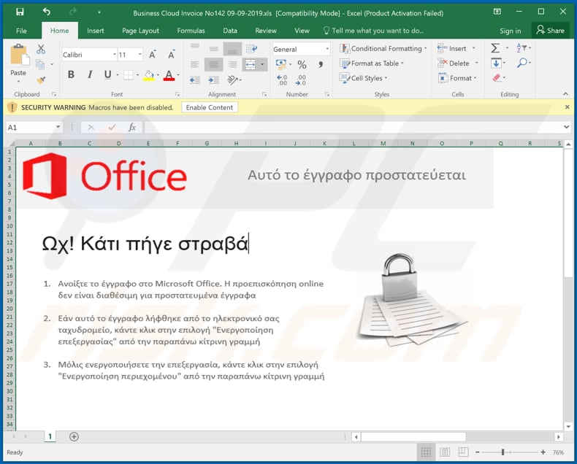Open the font size 11 dropdown
The image size is (577, 464).
(x=140, y=55)
